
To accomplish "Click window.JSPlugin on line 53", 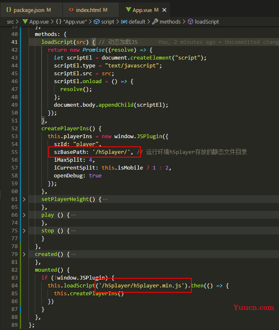I will 138,136.
